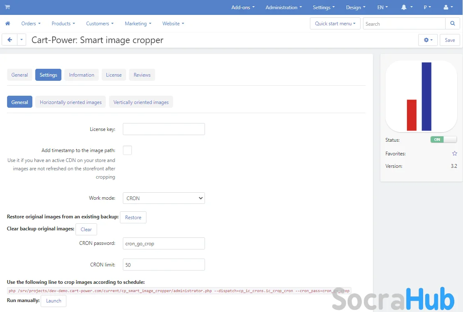
Task: Expand the Quick start menu
Action: (x=335, y=24)
